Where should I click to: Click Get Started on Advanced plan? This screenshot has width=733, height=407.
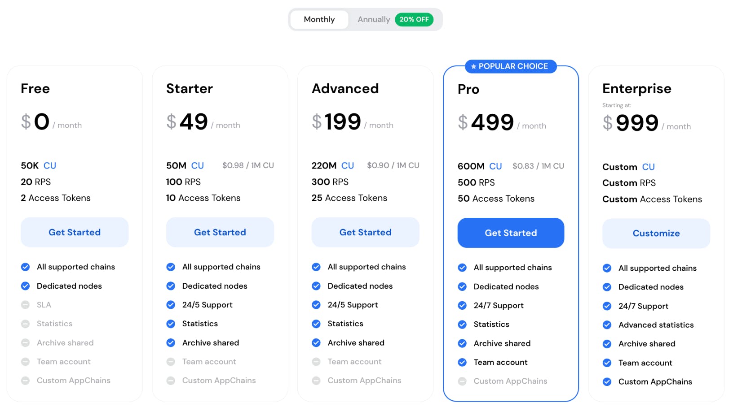[365, 232]
